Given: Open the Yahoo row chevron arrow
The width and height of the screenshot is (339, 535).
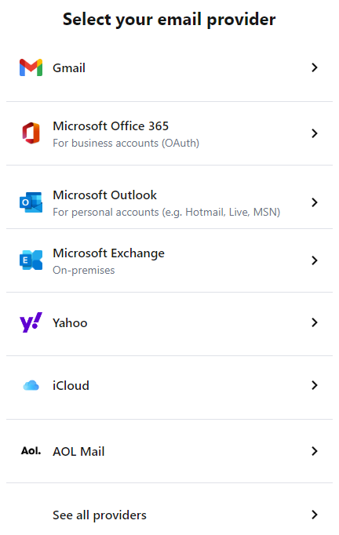Looking at the screenshot, I should click(315, 322).
